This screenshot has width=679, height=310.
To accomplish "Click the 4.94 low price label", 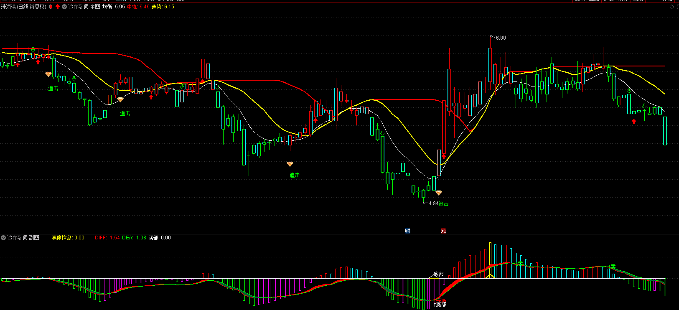I will click(x=433, y=203).
